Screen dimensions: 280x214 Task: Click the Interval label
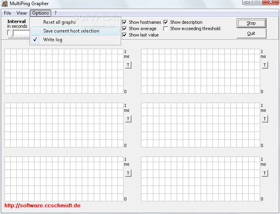(16, 21)
